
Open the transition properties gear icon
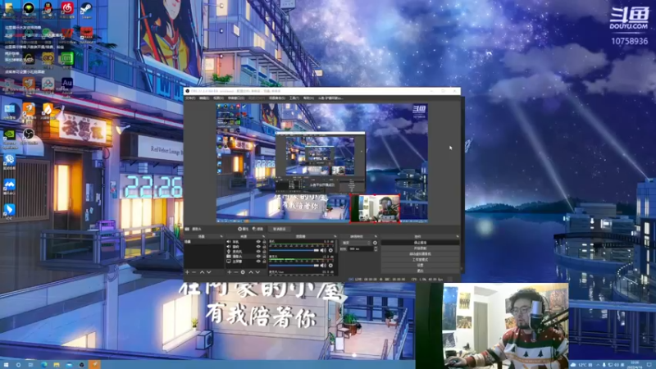[375, 243]
